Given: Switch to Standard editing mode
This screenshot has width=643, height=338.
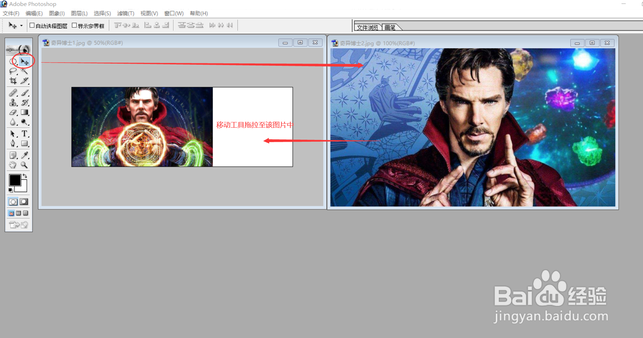Looking at the screenshot, I should [x=13, y=202].
